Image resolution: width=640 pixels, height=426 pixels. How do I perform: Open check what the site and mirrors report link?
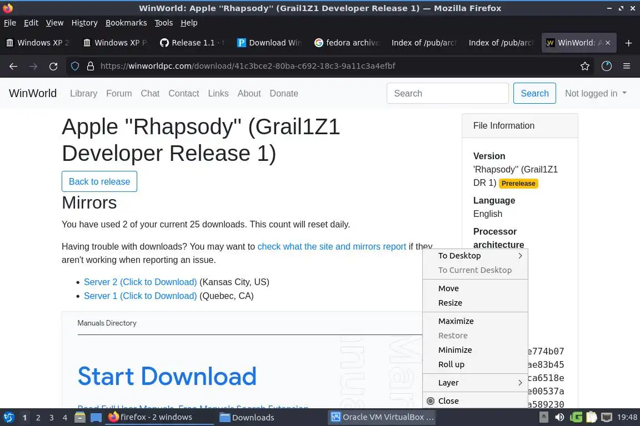pyautogui.click(x=332, y=247)
